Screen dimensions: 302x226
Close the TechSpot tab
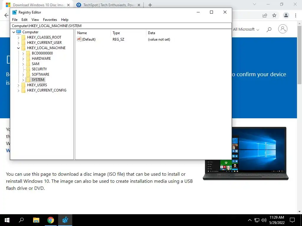point(139,5)
